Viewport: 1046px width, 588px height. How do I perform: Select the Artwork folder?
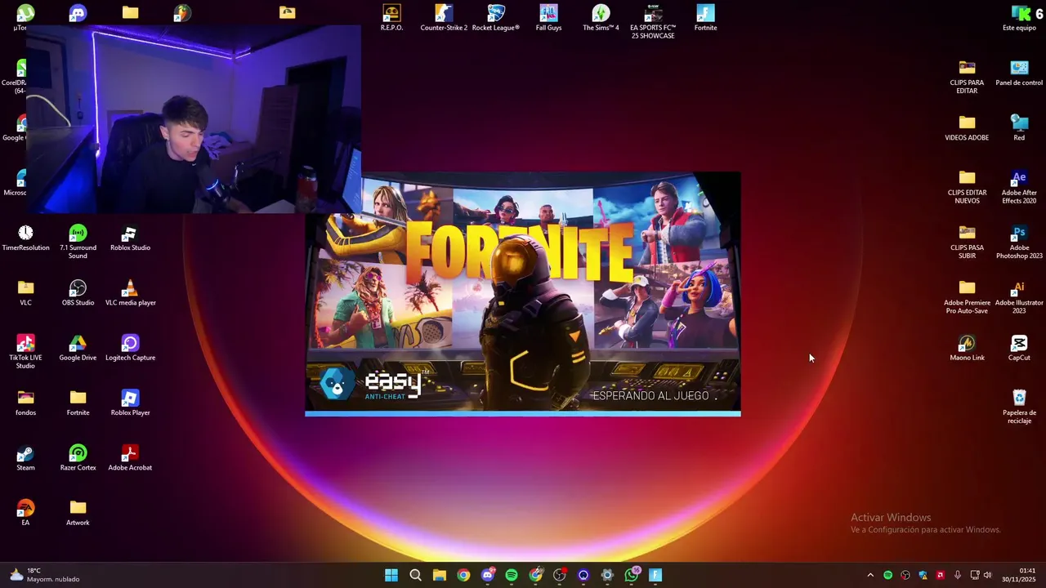point(78,512)
